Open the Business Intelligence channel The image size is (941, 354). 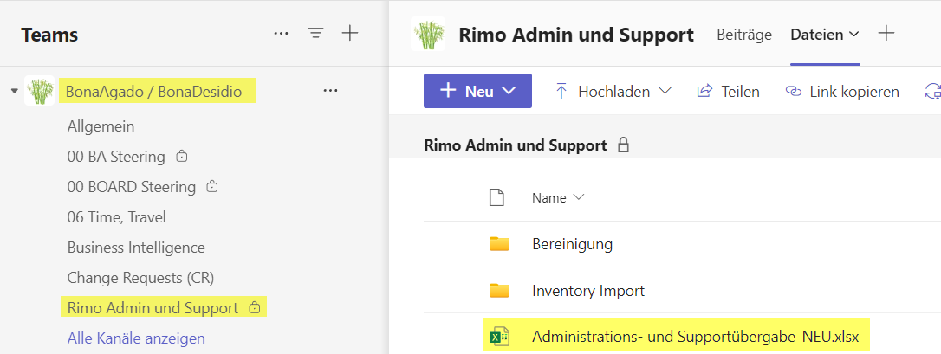click(136, 248)
